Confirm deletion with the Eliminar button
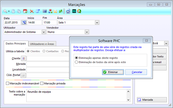This screenshot has height=108, width=173. [113, 72]
